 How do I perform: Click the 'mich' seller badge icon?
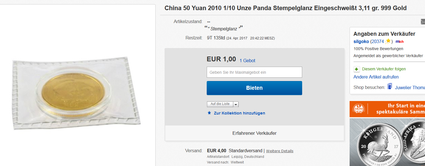pos(400,42)
